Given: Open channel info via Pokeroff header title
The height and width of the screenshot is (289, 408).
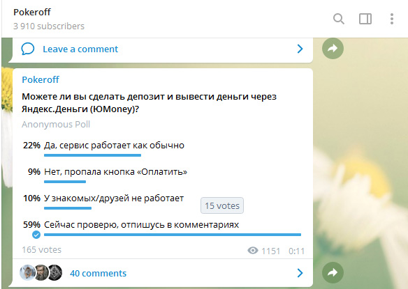Looking at the screenshot, I should click(32, 13).
